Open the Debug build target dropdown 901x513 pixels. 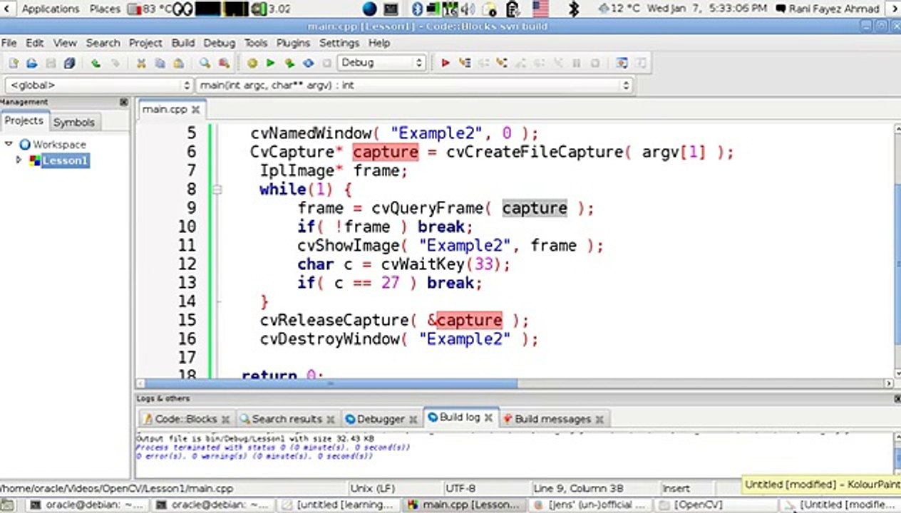point(381,63)
